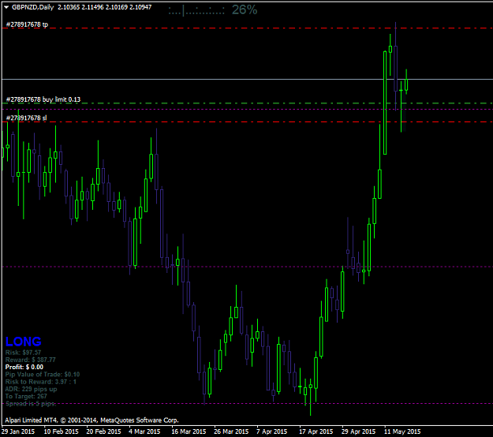Select the To Target: 267 text
The width and height of the screenshot is (493, 437).
26,396
